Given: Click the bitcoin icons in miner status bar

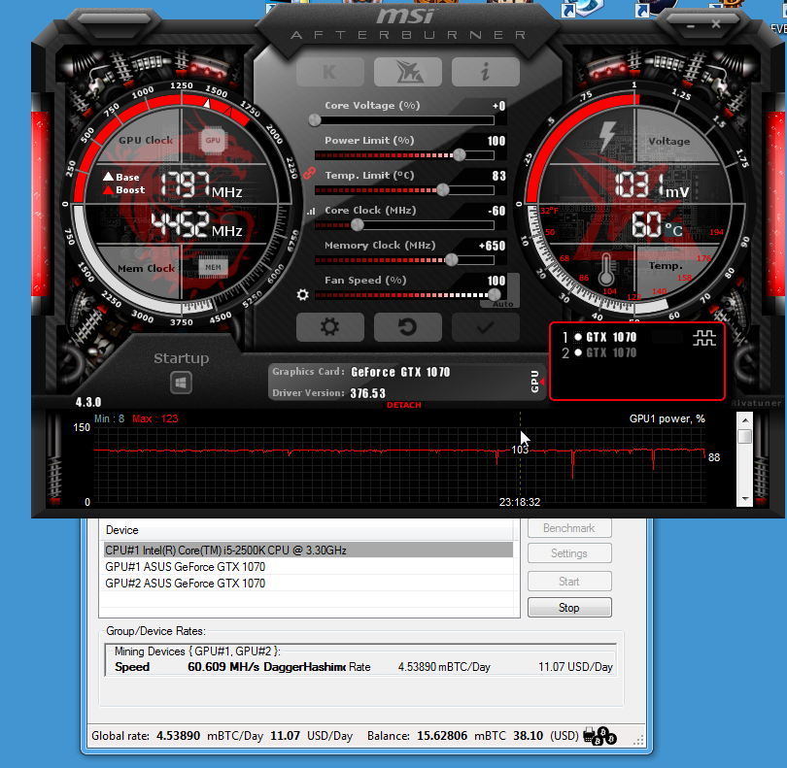Looking at the screenshot, I should pyautogui.click(x=600, y=736).
